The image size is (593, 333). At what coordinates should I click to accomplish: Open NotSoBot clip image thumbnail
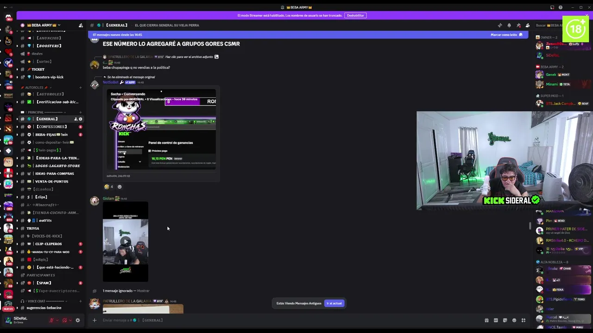161,129
